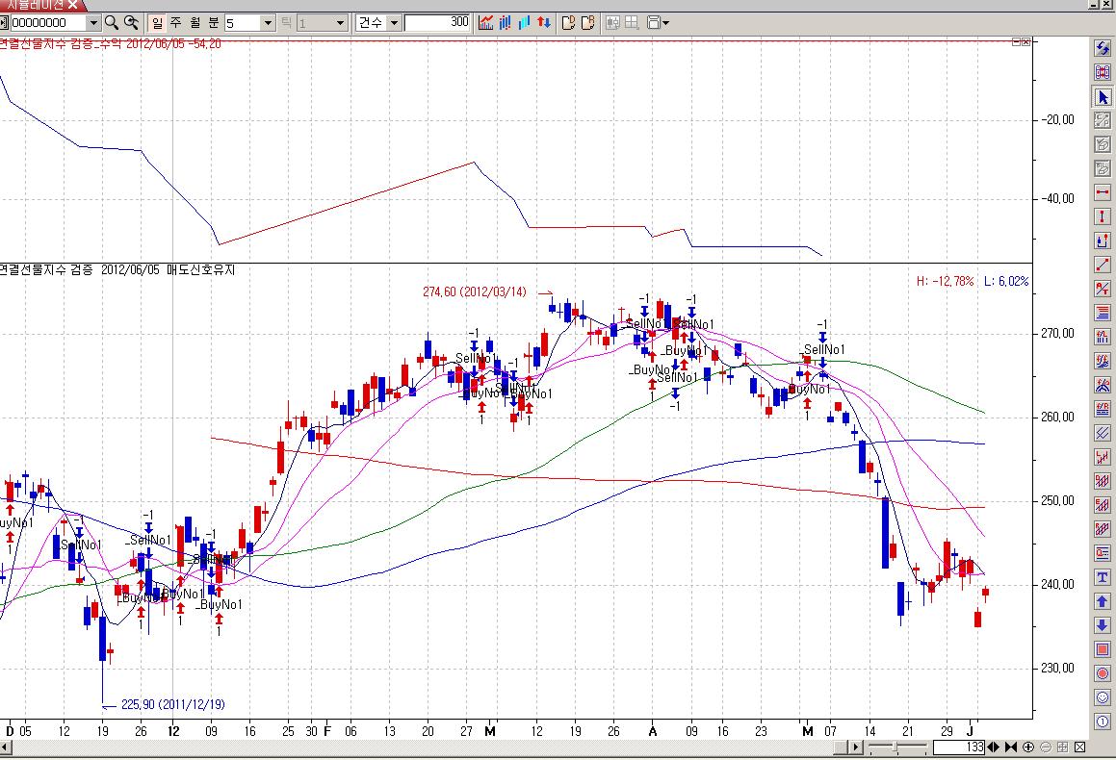
Task: Click the second document copy icon in toolbar
Action: pos(588,23)
